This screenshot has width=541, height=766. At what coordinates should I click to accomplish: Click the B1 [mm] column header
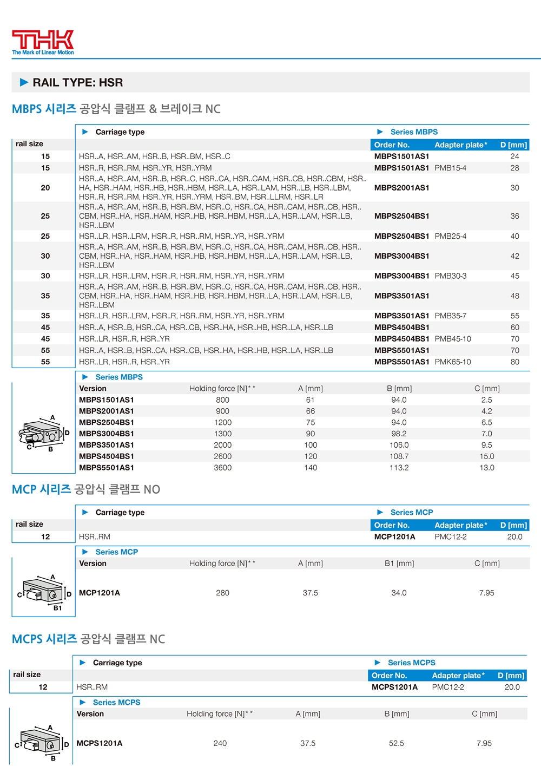[399, 564]
